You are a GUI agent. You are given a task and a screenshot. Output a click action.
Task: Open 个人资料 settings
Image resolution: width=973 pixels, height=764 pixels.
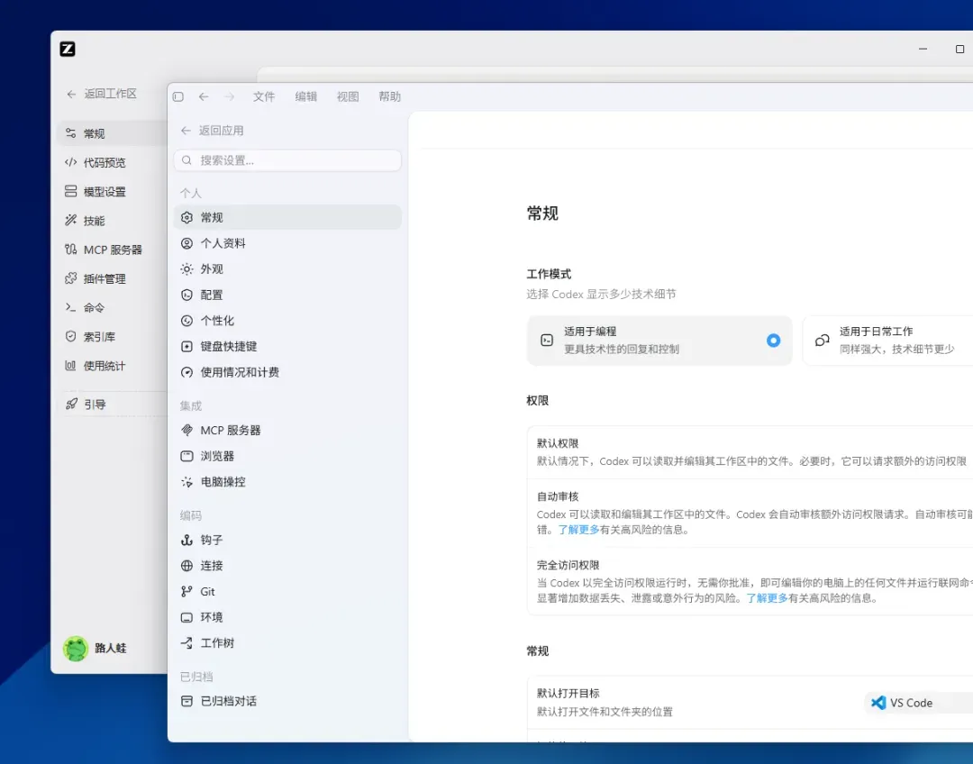pyautogui.click(x=287, y=243)
